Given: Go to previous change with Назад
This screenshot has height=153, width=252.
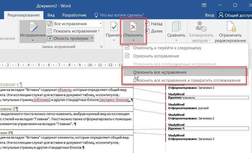Looking at the screenshot, I should (x=154, y=24).
